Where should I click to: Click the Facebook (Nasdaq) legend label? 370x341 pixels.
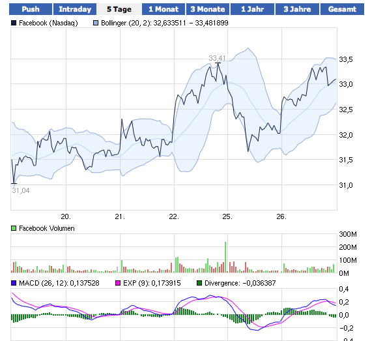point(48,23)
